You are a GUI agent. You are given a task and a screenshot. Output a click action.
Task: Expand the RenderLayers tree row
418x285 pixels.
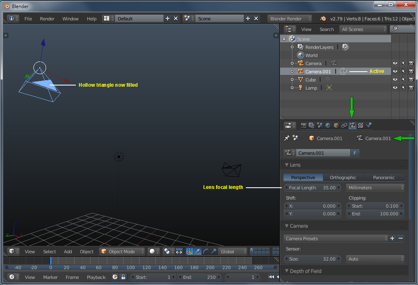click(x=292, y=47)
